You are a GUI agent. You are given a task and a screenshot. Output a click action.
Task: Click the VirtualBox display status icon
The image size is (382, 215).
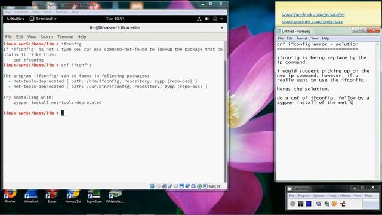pyautogui.click(x=181, y=186)
